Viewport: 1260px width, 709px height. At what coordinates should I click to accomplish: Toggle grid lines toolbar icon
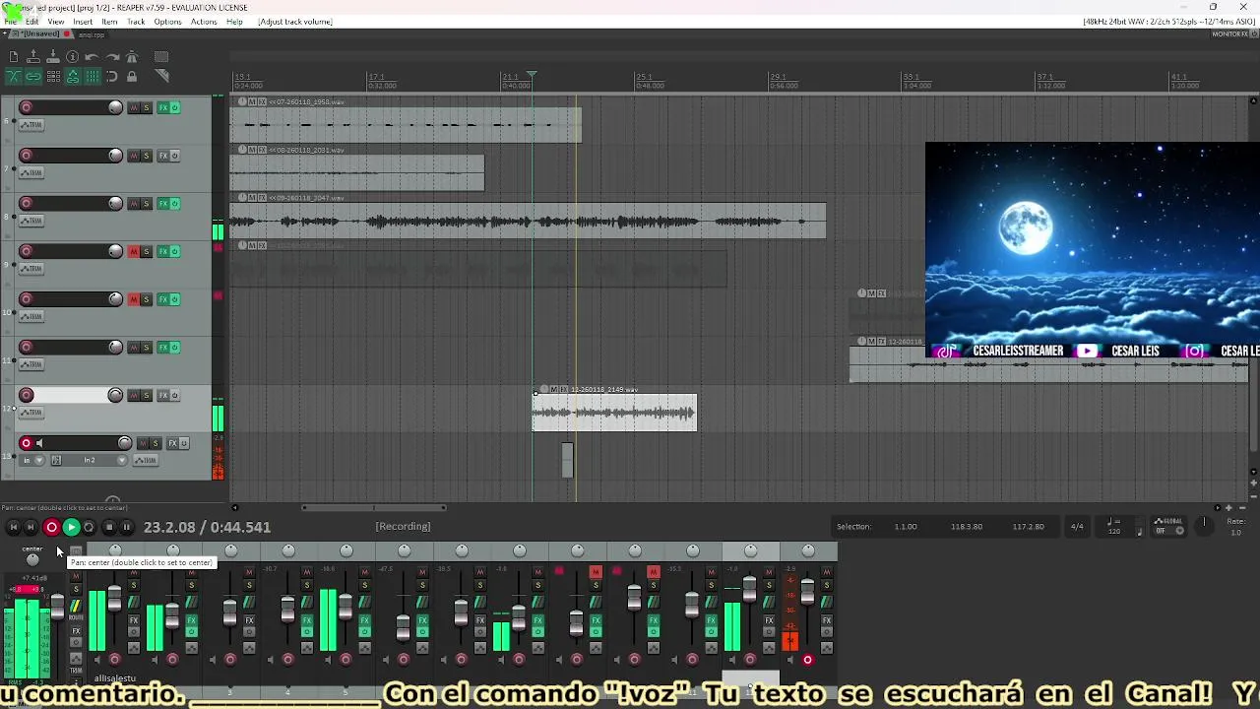93,76
